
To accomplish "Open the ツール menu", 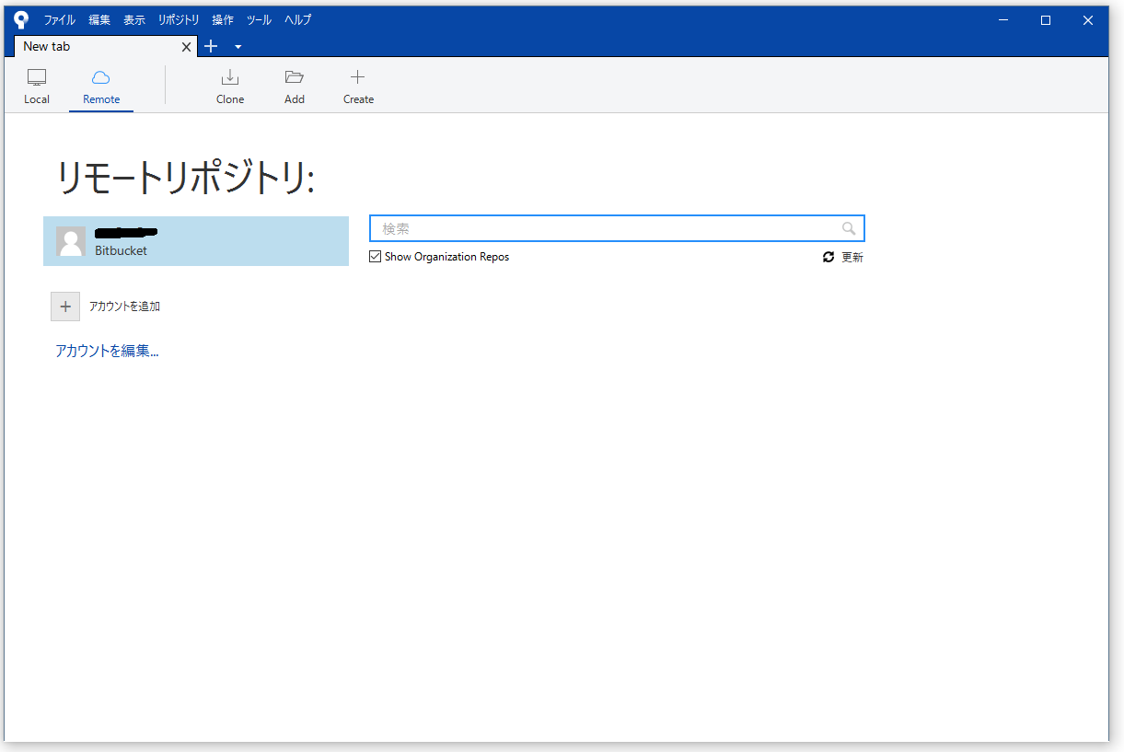I will (259, 18).
